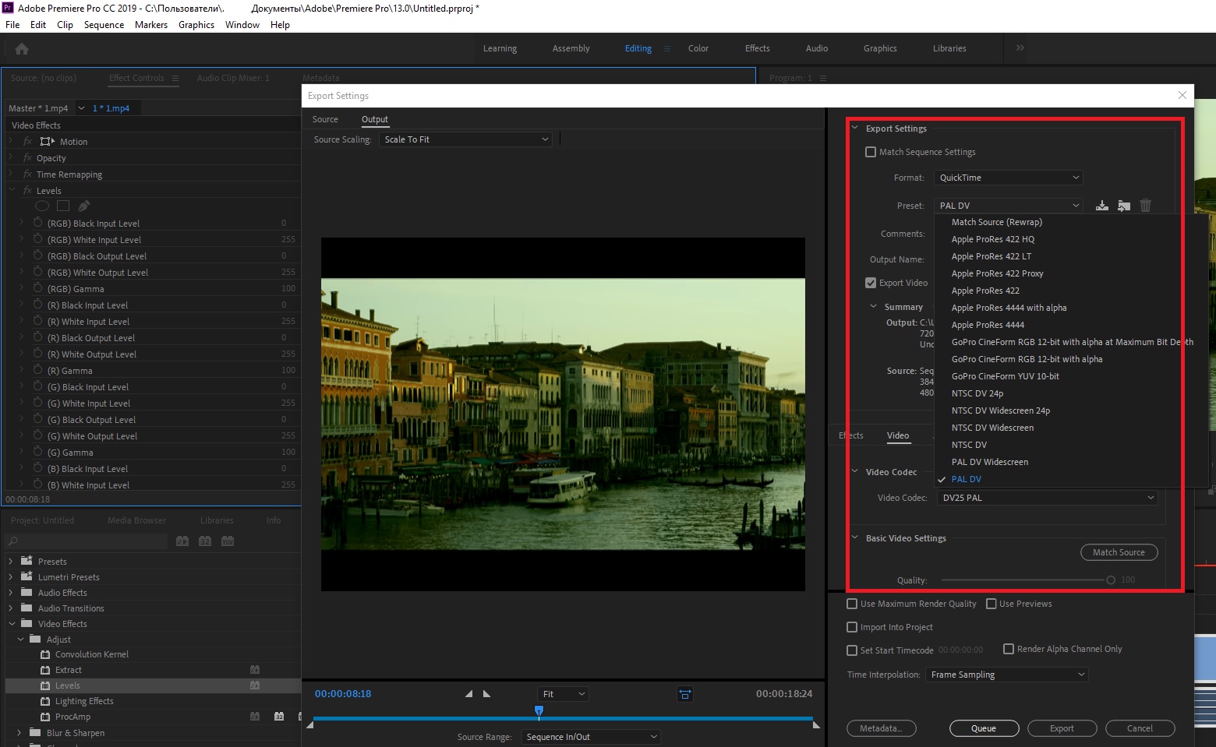This screenshot has width=1216, height=747.
Task: Click the Queue button
Action: pyautogui.click(x=983, y=728)
